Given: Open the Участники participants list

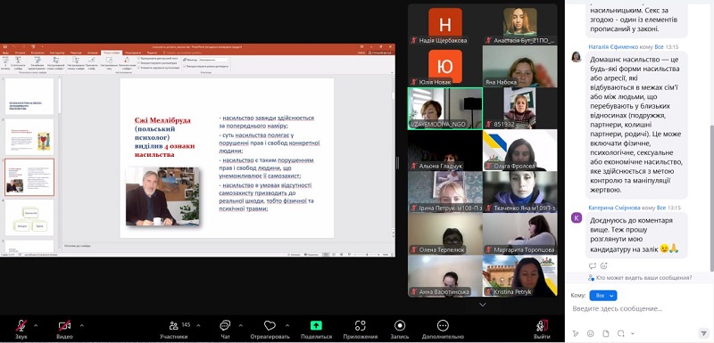Looking at the screenshot, I should click(173, 326).
